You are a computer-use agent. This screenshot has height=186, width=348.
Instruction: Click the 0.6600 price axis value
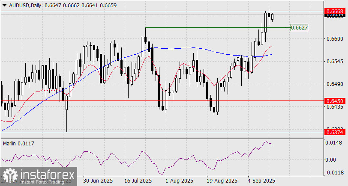335,39
